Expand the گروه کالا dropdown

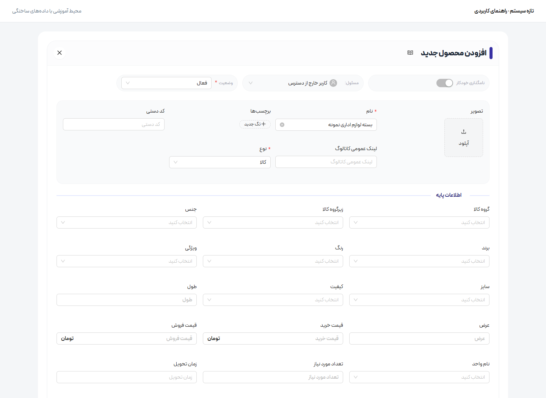(x=419, y=223)
